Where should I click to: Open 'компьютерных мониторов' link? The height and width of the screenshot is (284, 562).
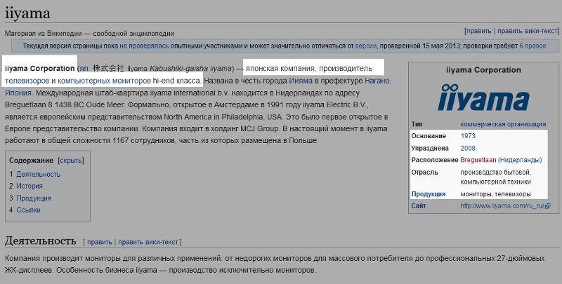(104, 81)
